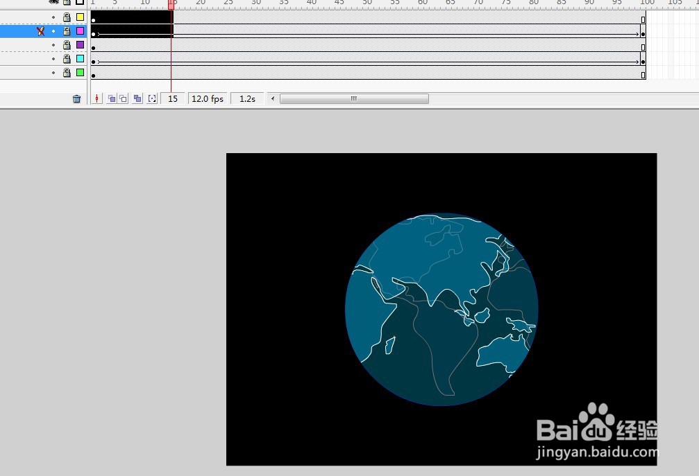This screenshot has height=476, width=699.
Task: Hide the cyan-outlined layer via its visibility dot
Action: click(x=53, y=59)
